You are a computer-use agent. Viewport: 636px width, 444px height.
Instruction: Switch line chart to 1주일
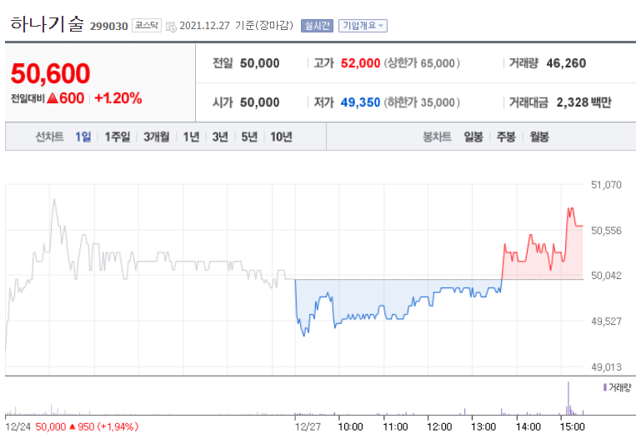[118, 137]
